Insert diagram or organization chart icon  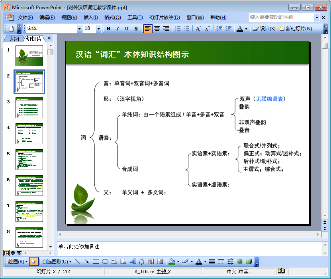141,262
